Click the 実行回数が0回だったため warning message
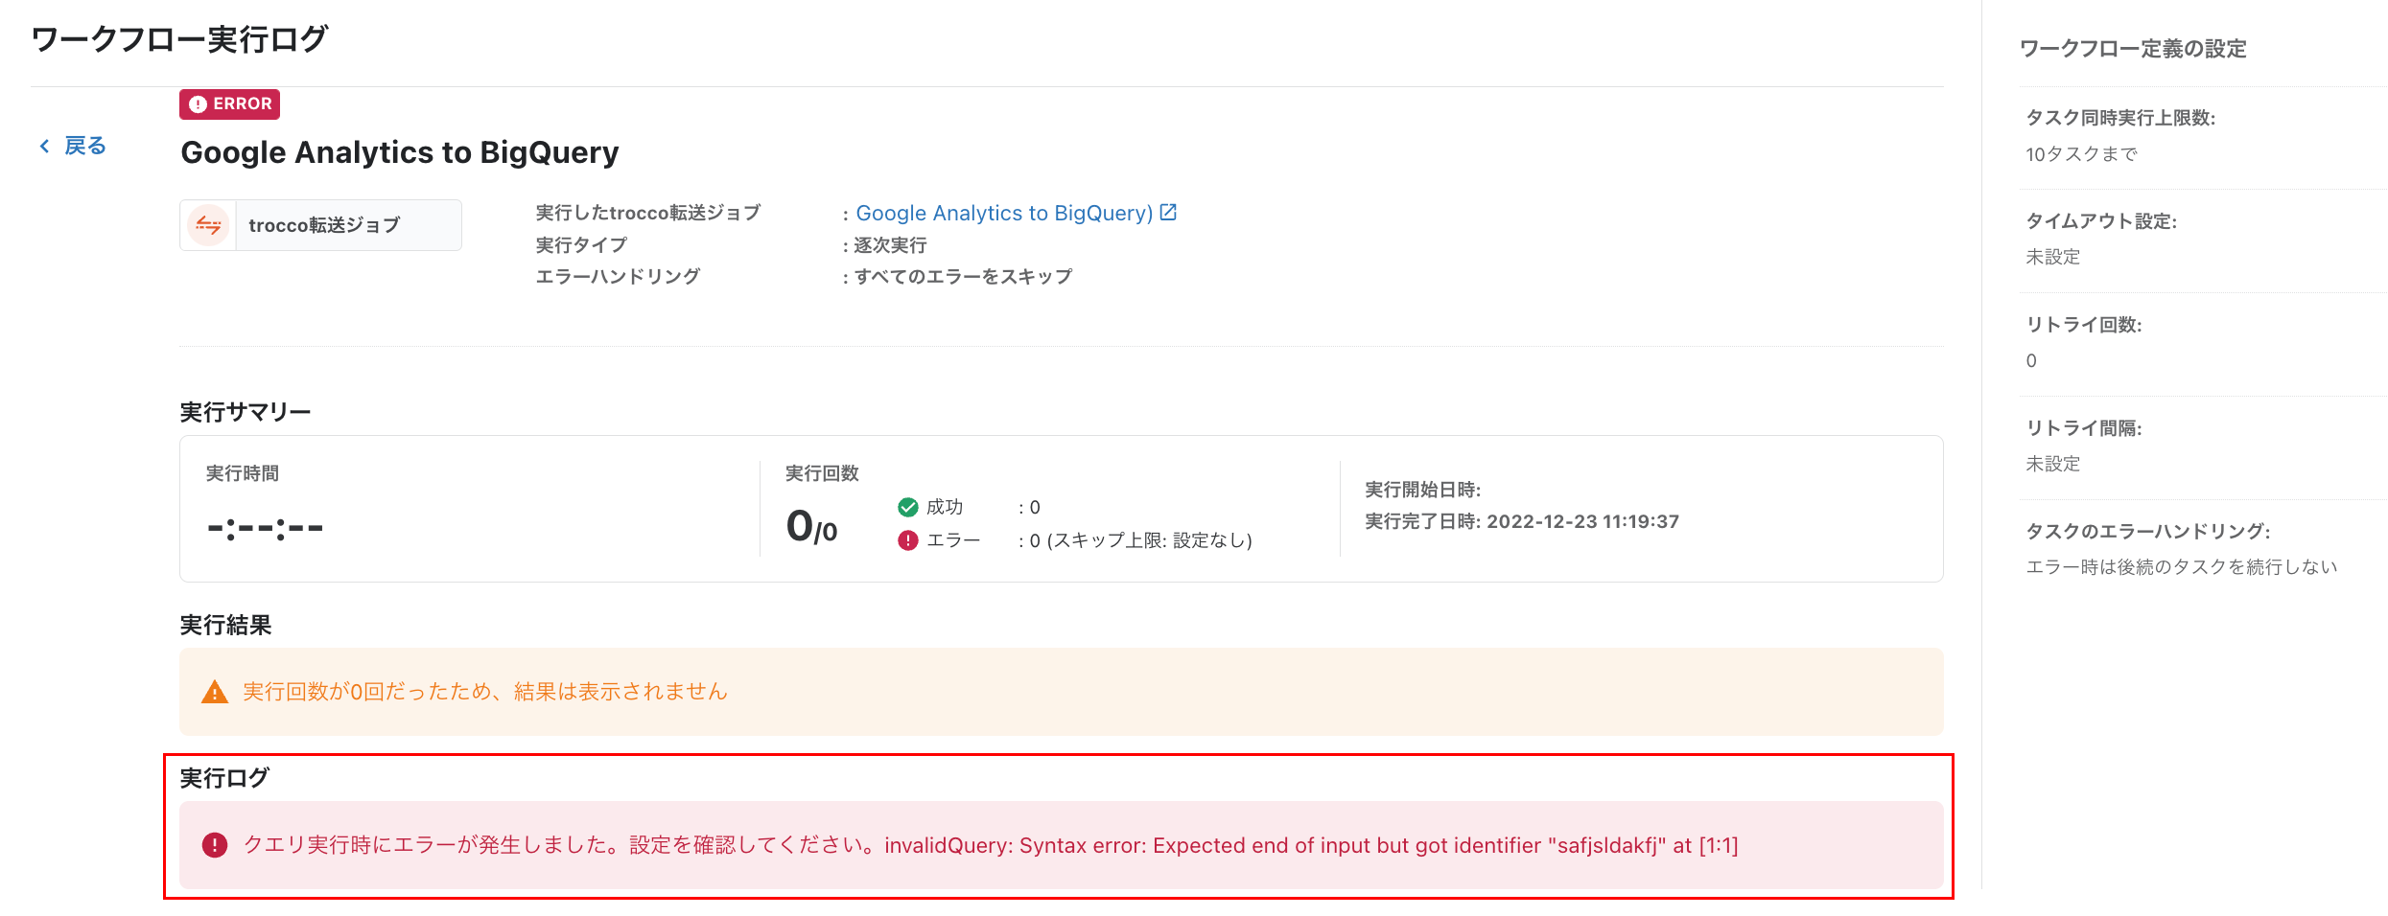This screenshot has width=2388, height=916. pyautogui.click(x=485, y=692)
